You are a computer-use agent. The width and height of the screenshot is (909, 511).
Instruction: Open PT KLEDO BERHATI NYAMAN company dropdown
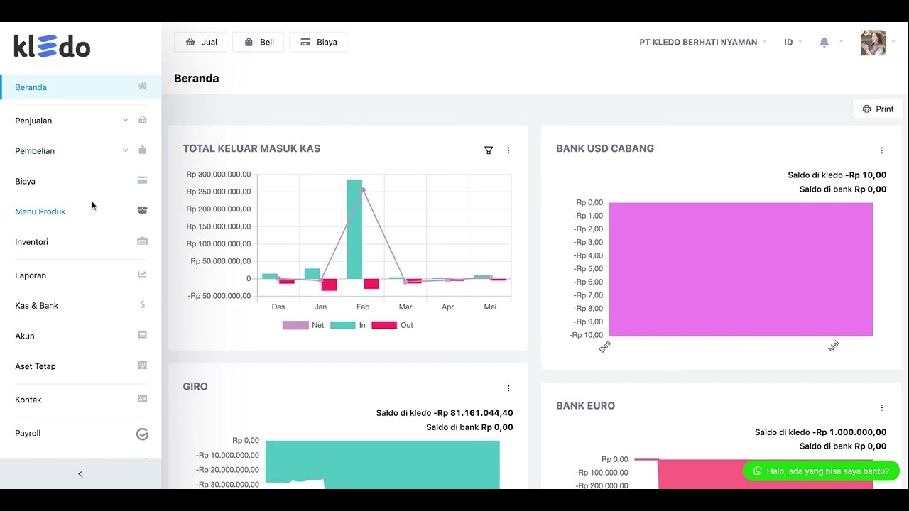pos(703,42)
